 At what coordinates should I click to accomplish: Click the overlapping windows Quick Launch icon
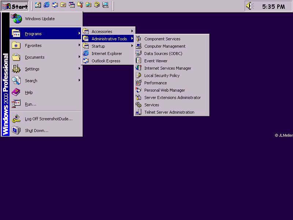click(x=72, y=5)
